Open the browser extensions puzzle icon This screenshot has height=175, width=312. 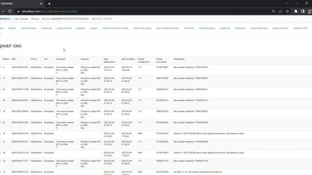coord(296,11)
